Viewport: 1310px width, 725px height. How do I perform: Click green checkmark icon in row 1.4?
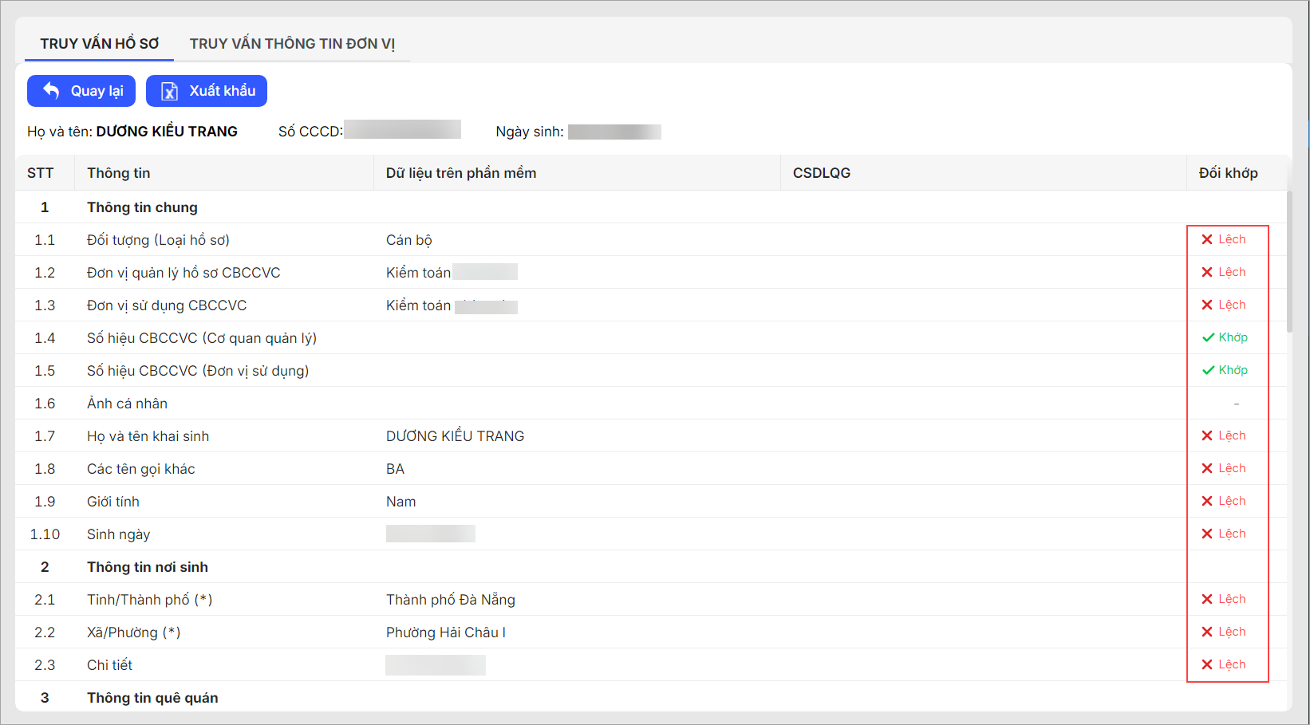1208,337
